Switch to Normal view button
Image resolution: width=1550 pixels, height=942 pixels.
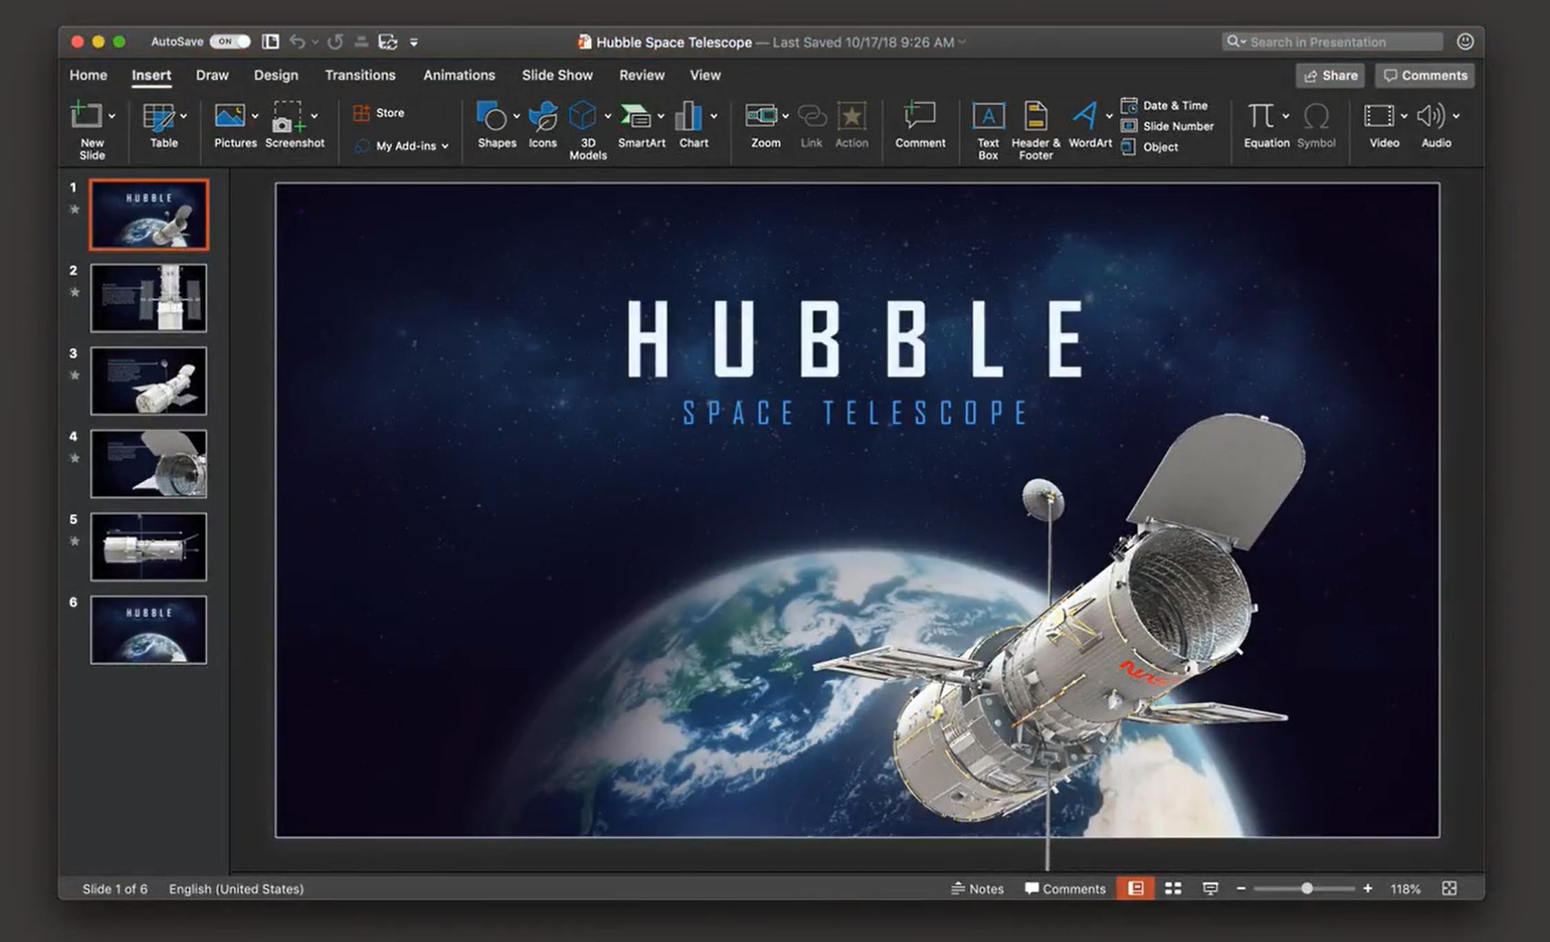(x=1135, y=888)
